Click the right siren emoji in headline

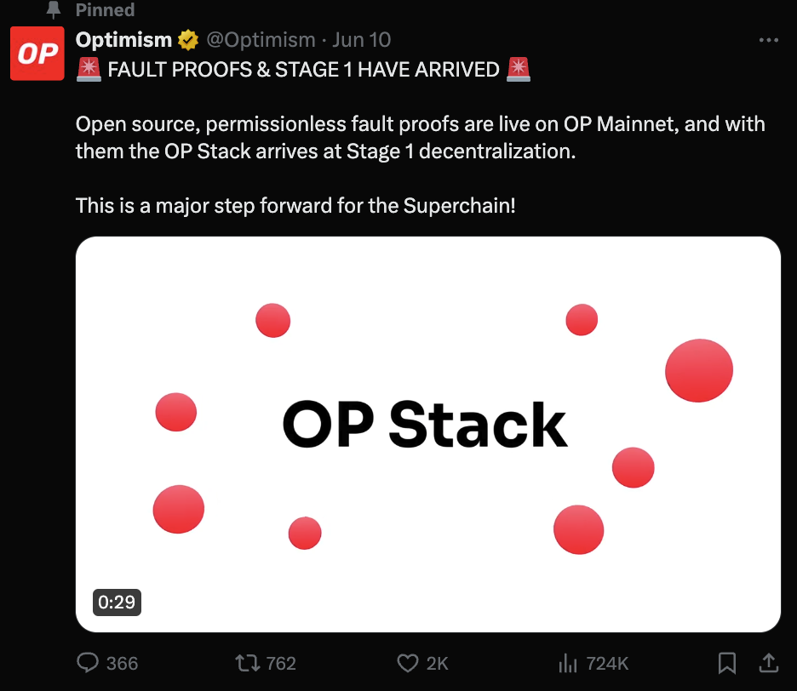(518, 70)
